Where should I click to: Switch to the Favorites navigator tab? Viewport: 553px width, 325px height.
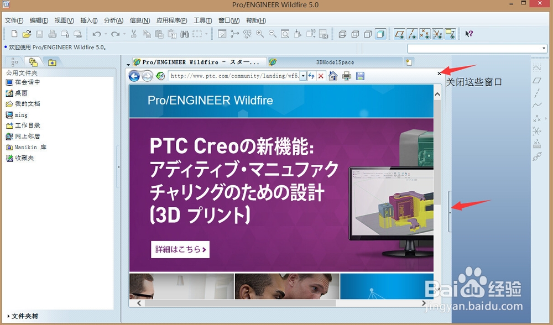point(52,62)
